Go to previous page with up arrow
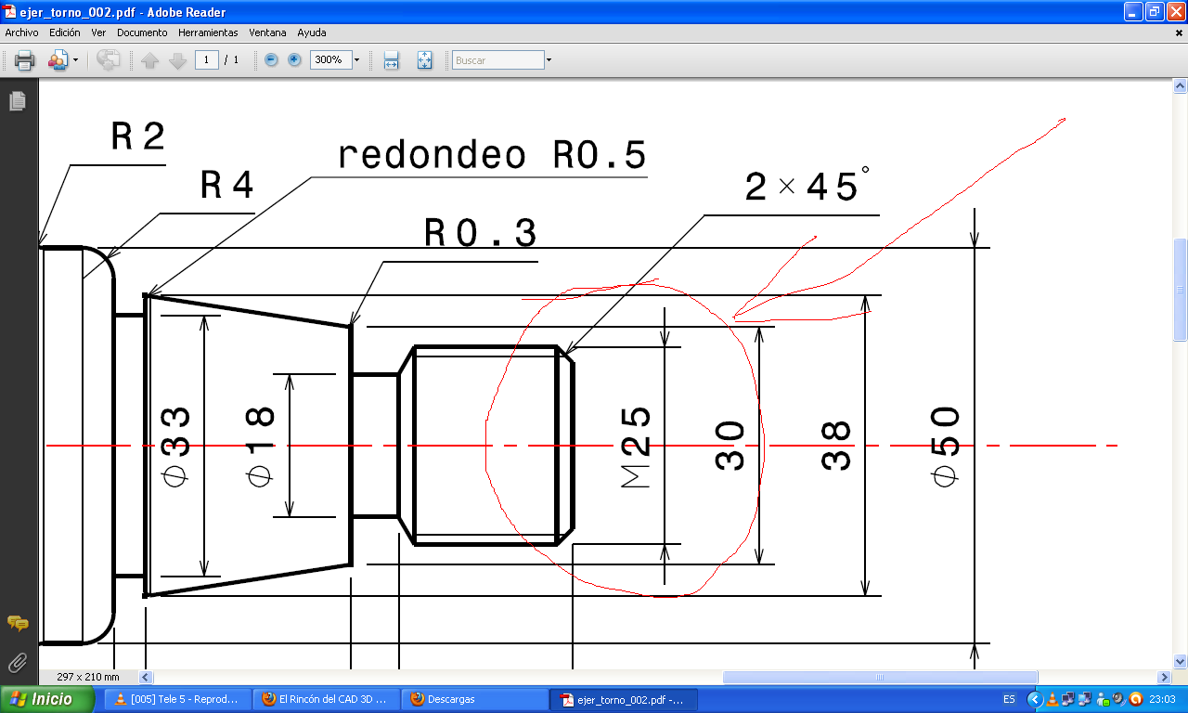Screen dimensions: 1188x713 point(150,60)
